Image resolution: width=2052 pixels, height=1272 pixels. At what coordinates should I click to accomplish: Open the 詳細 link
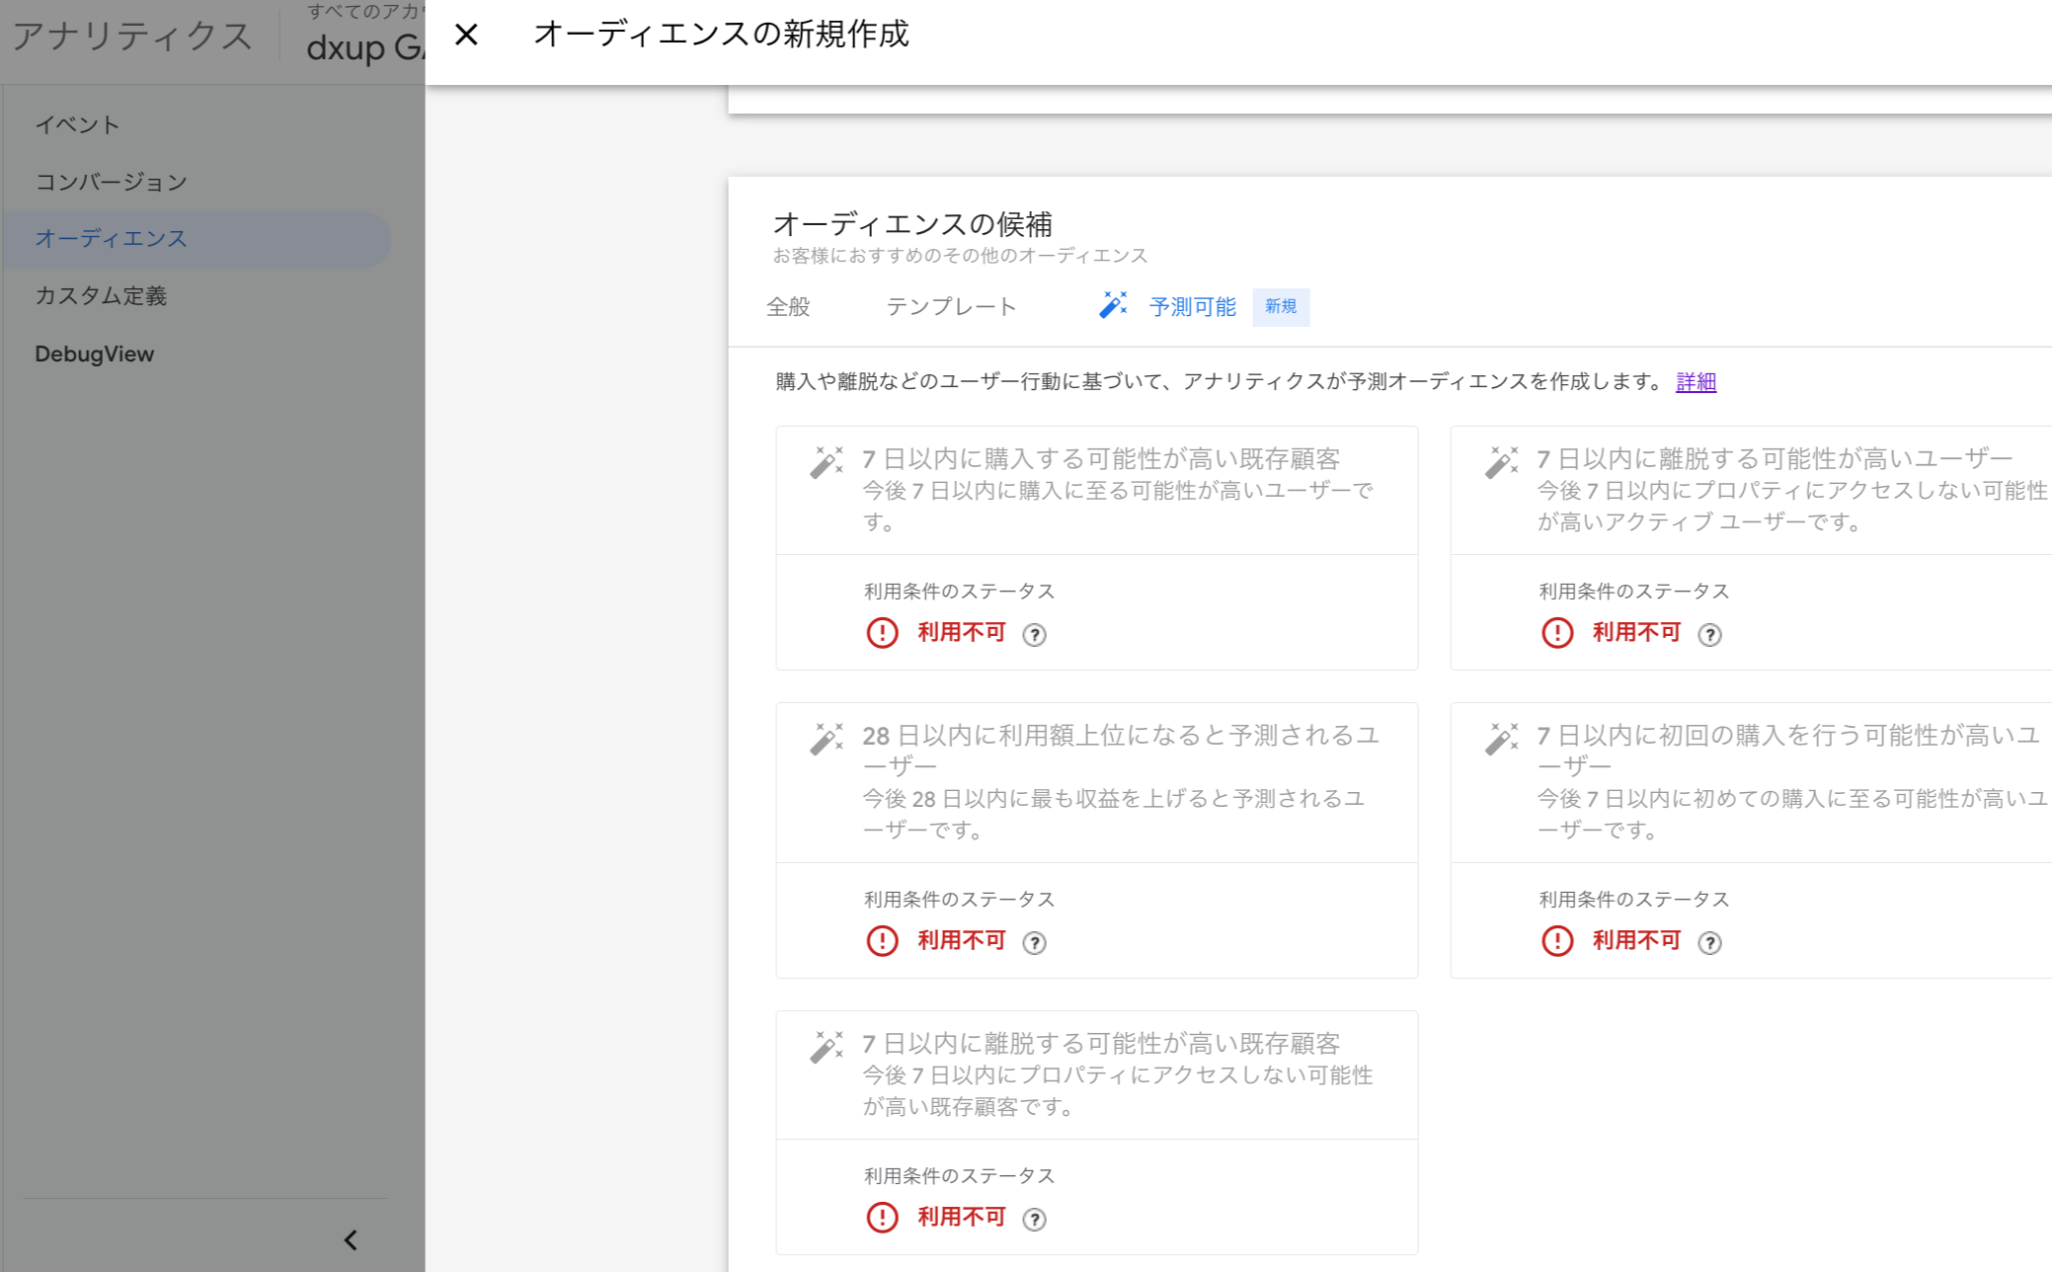point(1696,382)
